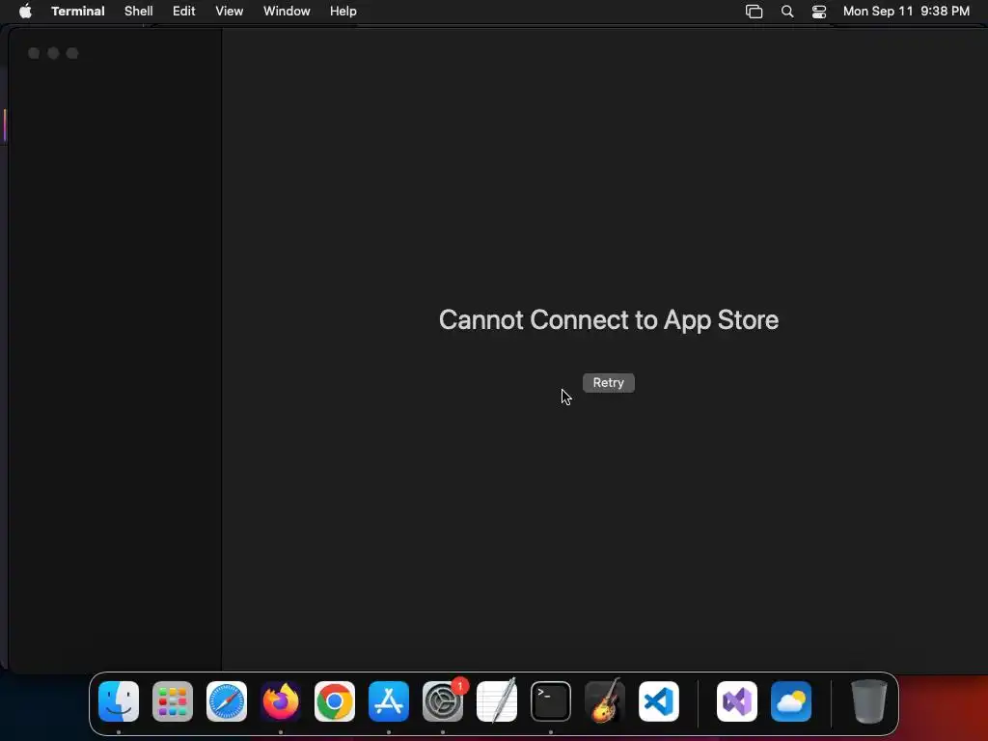Switch to Terminal in the Dock
The image size is (988, 741).
(551, 701)
